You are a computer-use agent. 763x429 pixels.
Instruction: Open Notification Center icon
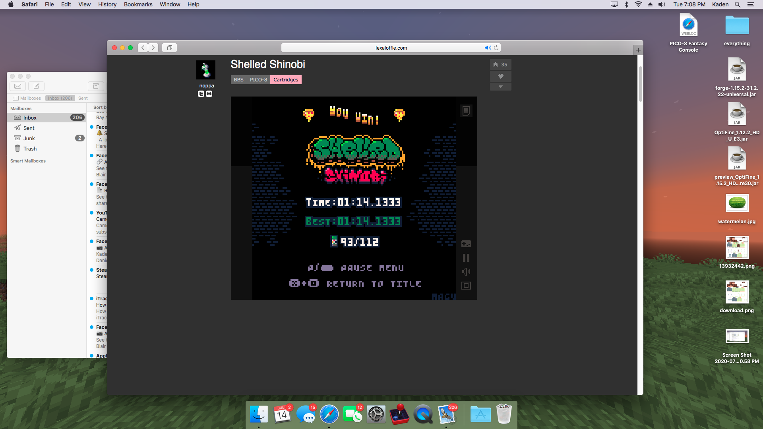click(750, 4)
